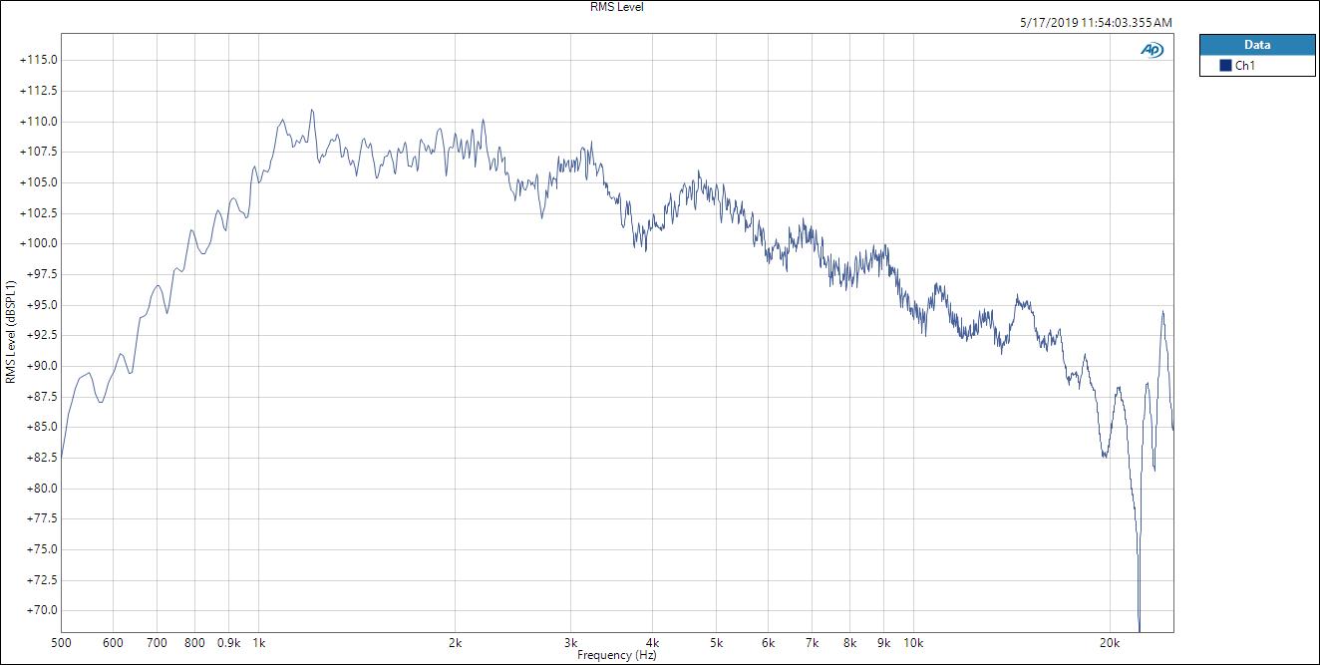Click the 7k frequency tick label
1320x665 pixels.
coord(812,643)
